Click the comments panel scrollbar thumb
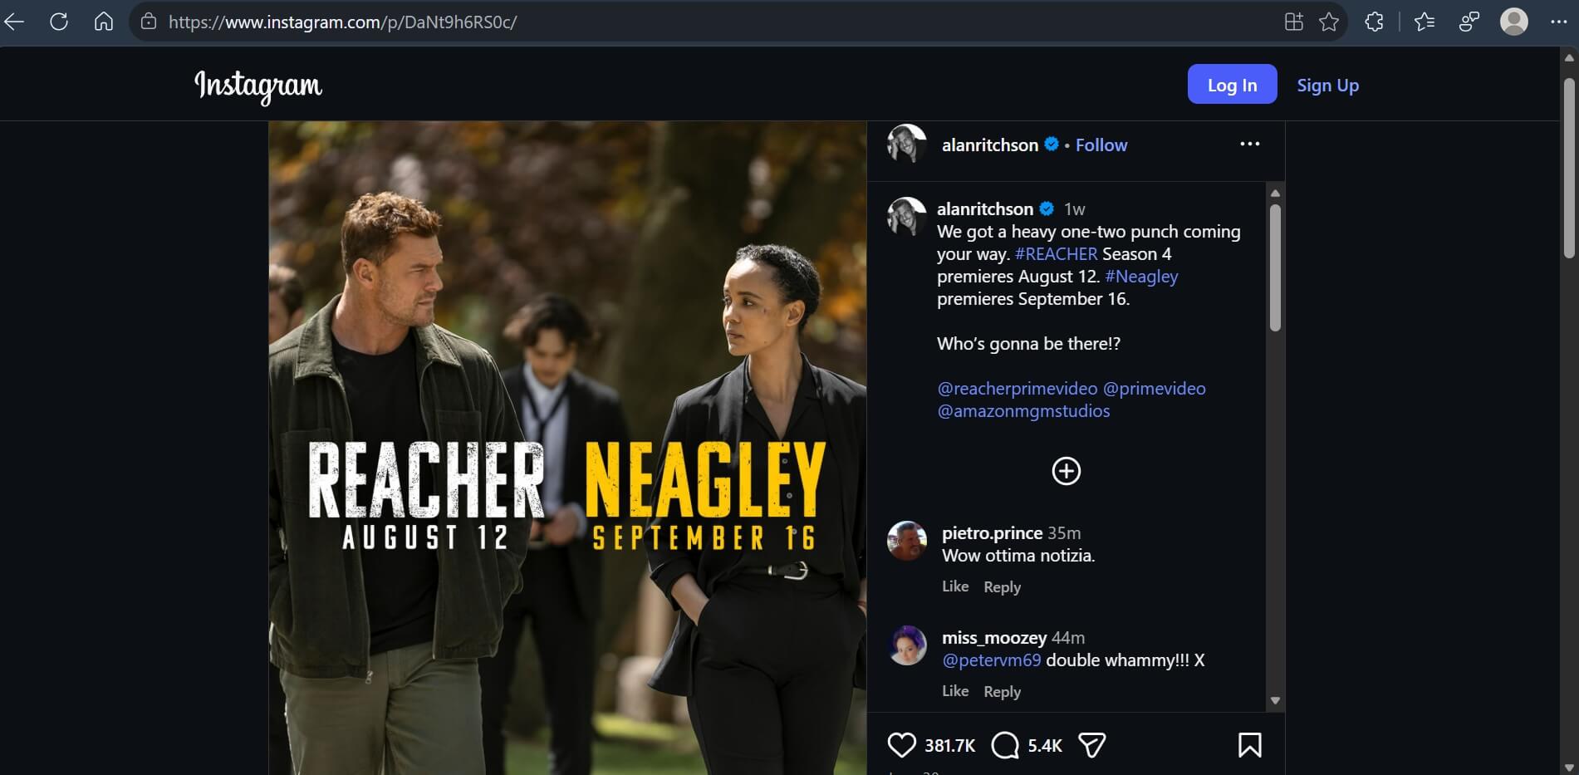Viewport: 1579px width, 775px height. pos(1275,267)
